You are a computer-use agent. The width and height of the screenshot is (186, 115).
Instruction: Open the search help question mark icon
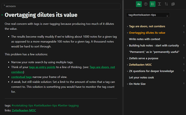(x=146, y=4)
